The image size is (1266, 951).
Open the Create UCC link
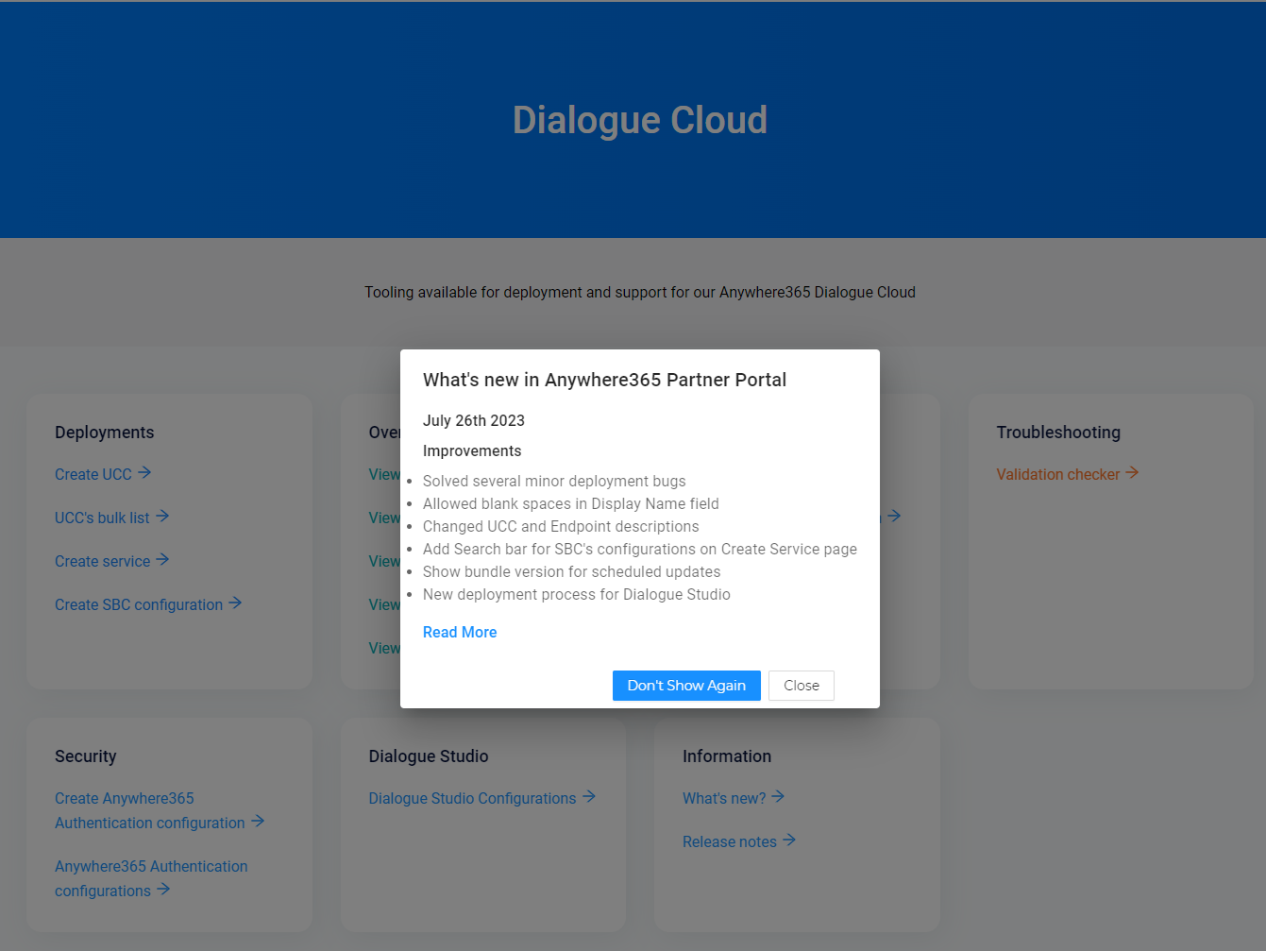tap(93, 474)
